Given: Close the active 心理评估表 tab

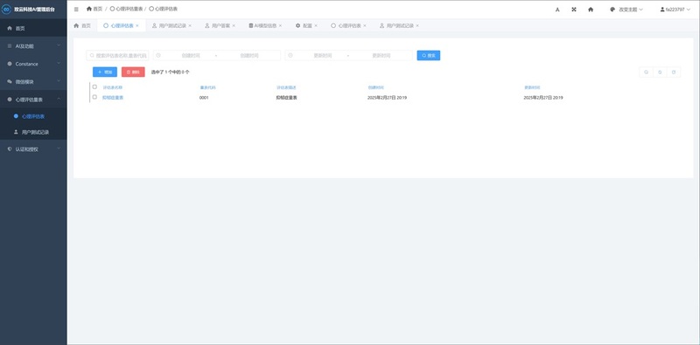Looking at the screenshot, I should click(137, 25).
